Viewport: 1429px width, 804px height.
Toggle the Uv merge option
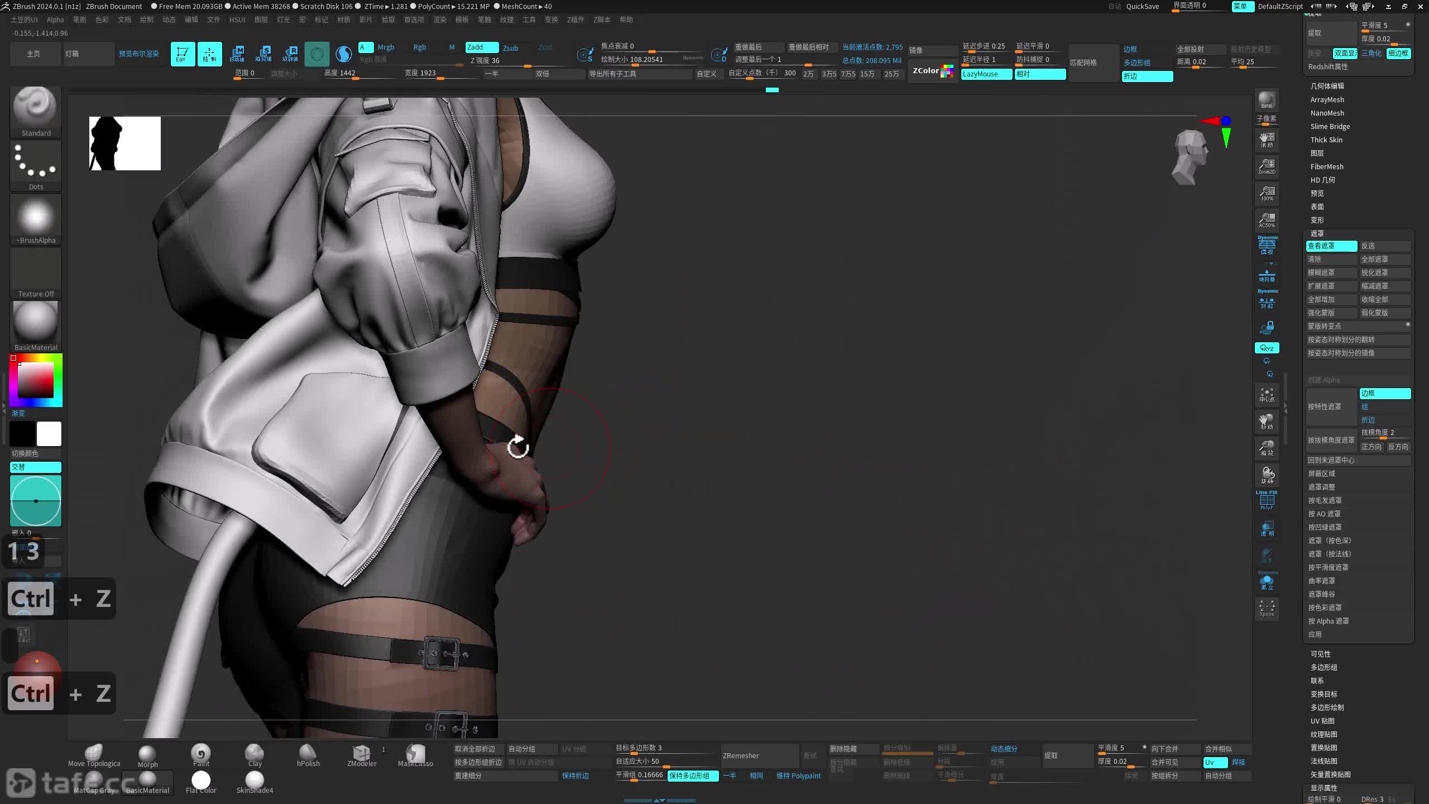(1215, 763)
